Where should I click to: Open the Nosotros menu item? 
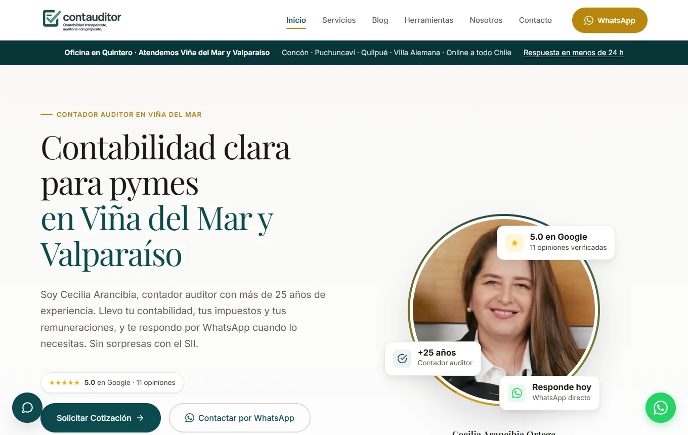click(486, 20)
